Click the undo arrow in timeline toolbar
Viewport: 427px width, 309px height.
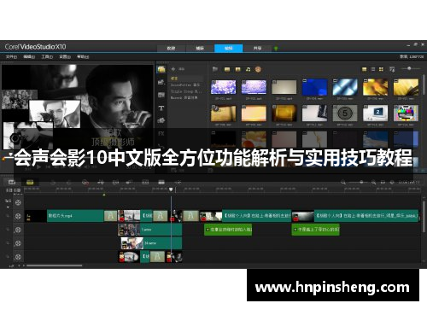pos(53,182)
